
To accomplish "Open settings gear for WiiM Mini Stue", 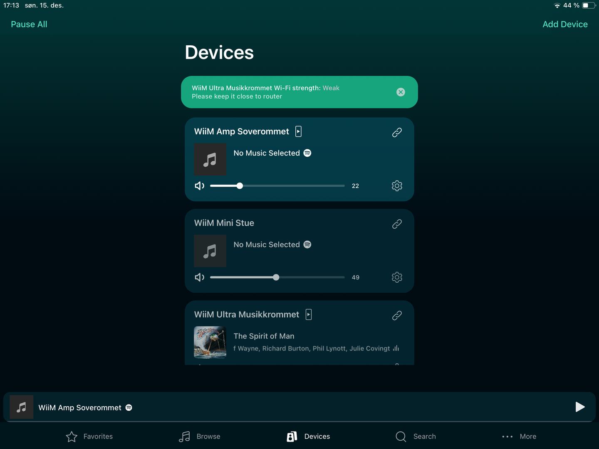I will pyautogui.click(x=397, y=277).
